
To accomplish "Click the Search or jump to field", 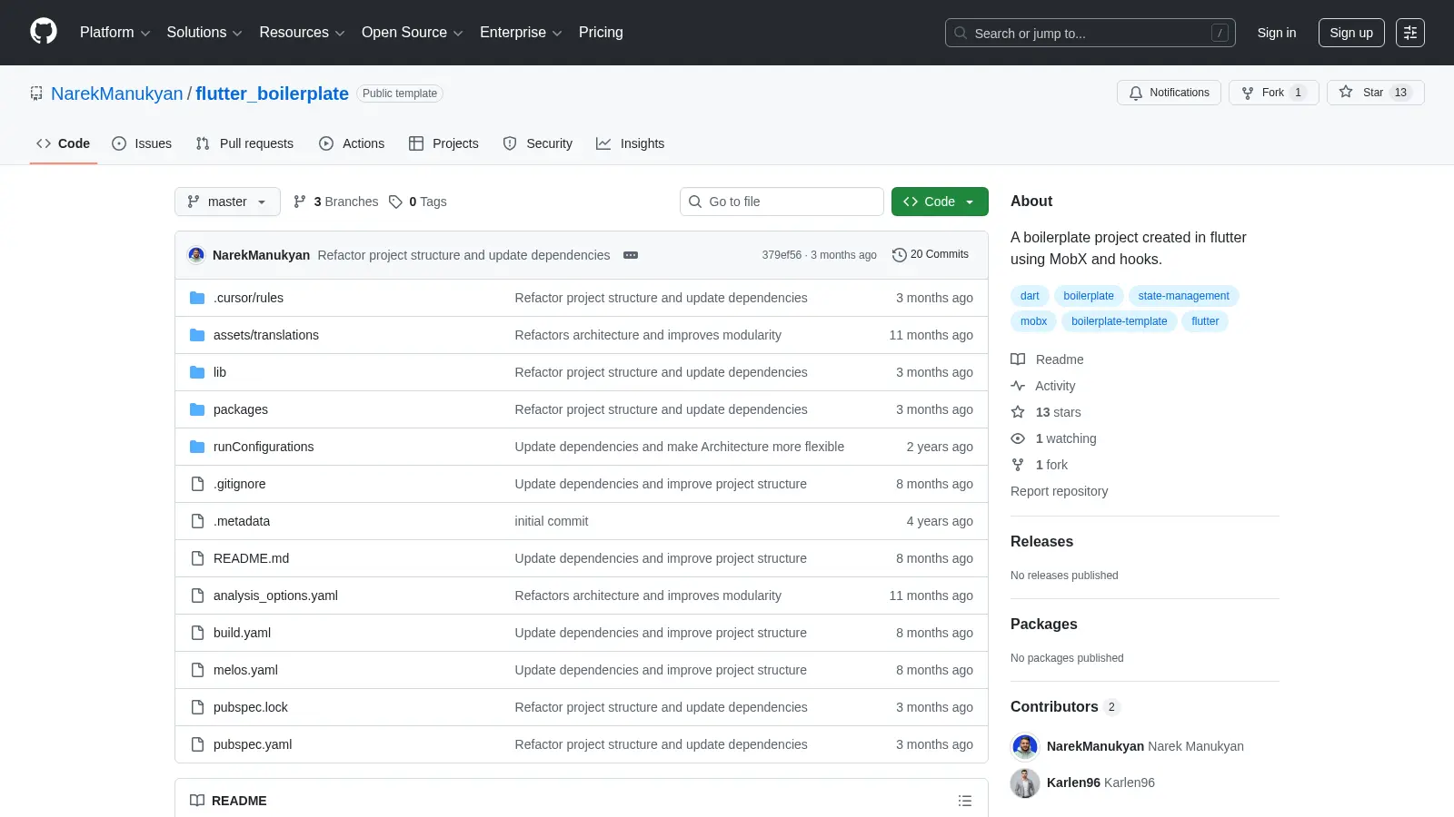I will (1090, 33).
